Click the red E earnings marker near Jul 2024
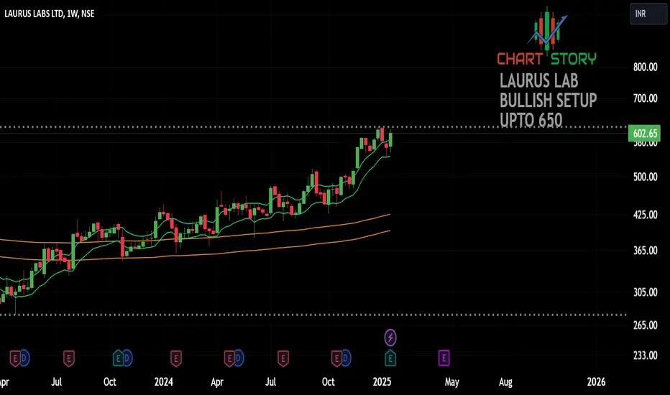 click(x=283, y=358)
